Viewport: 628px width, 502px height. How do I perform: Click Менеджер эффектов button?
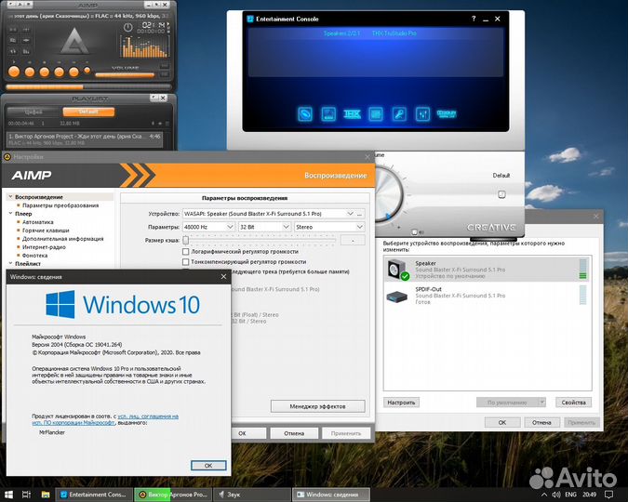[x=317, y=406]
